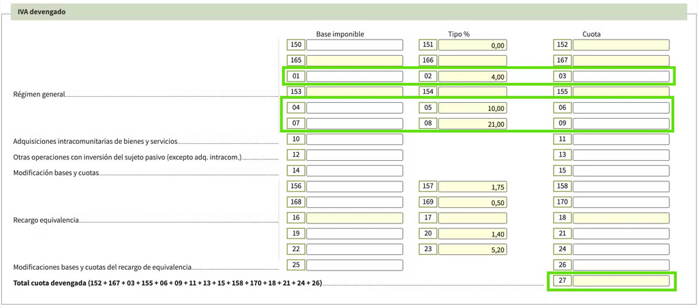Click base imponible field 01
Screen dimensions: 698x308
coord(354,76)
